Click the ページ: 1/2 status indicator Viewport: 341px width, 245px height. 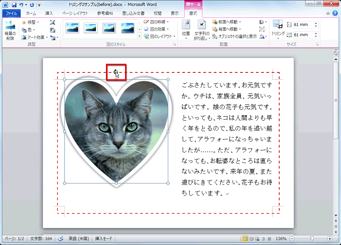point(15,239)
